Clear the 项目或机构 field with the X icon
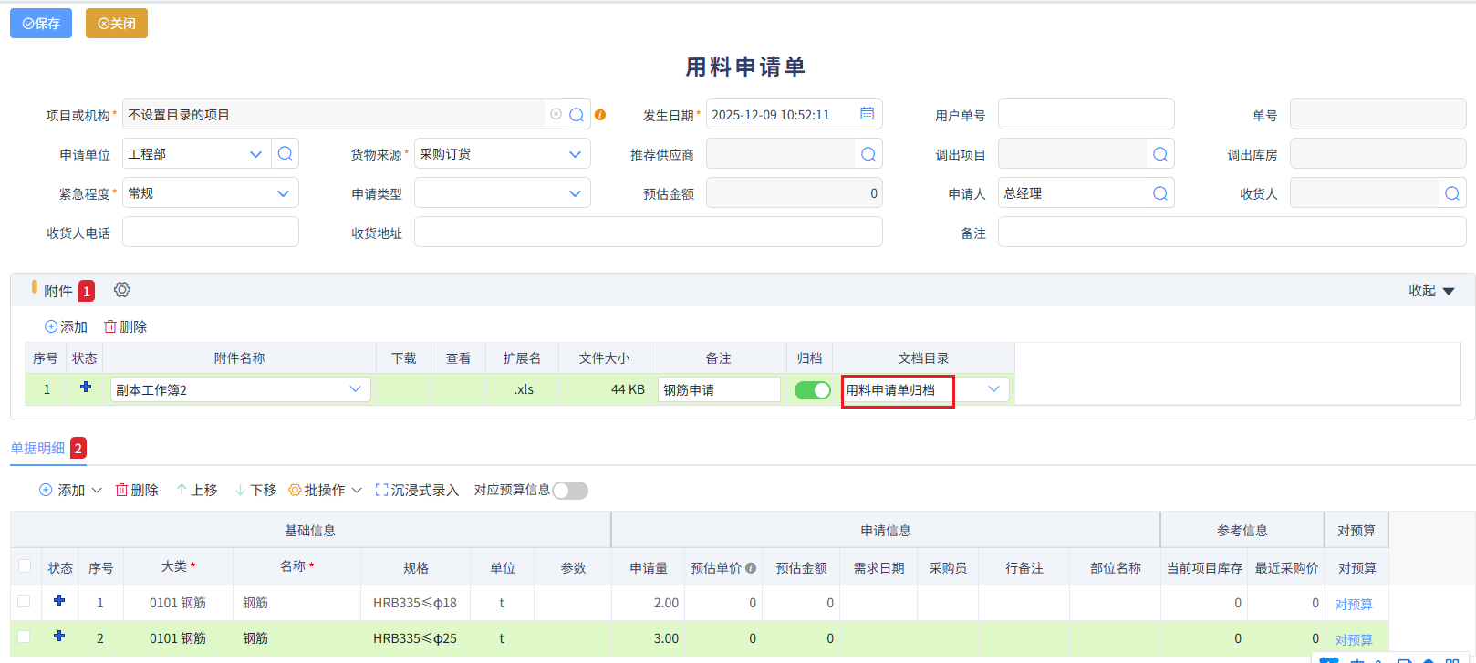The height and width of the screenshot is (663, 1476). [x=556, y=114]
